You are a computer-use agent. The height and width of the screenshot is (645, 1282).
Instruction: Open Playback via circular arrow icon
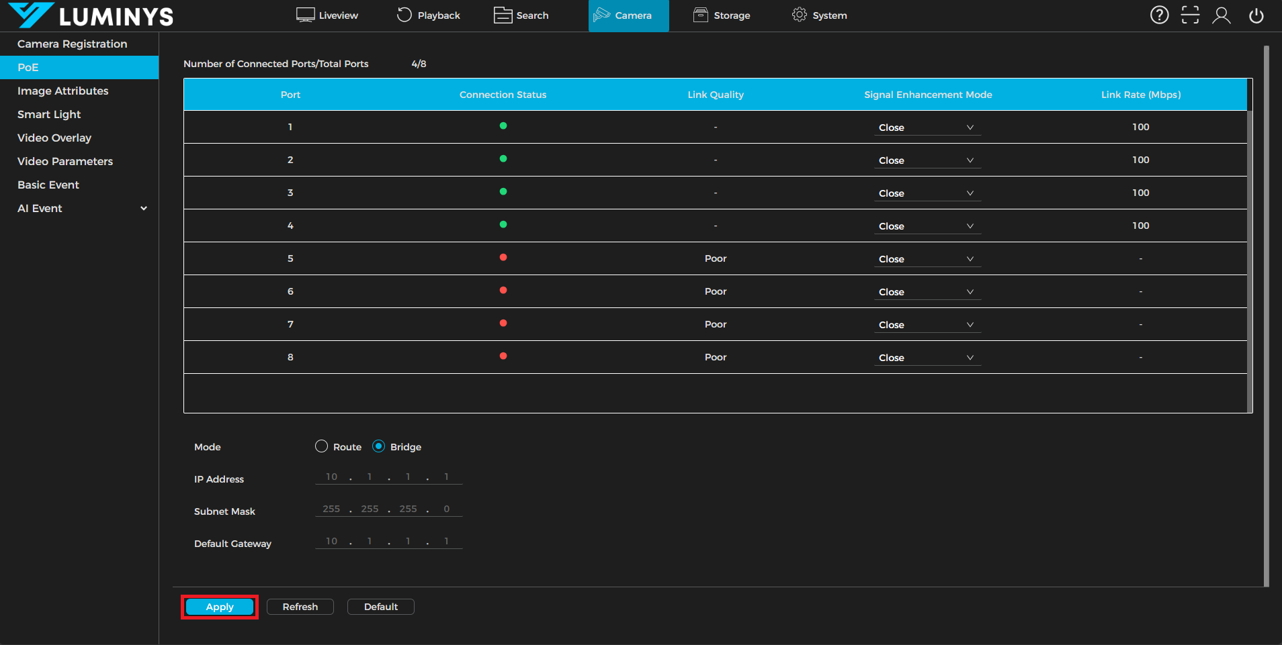[404, 15]
